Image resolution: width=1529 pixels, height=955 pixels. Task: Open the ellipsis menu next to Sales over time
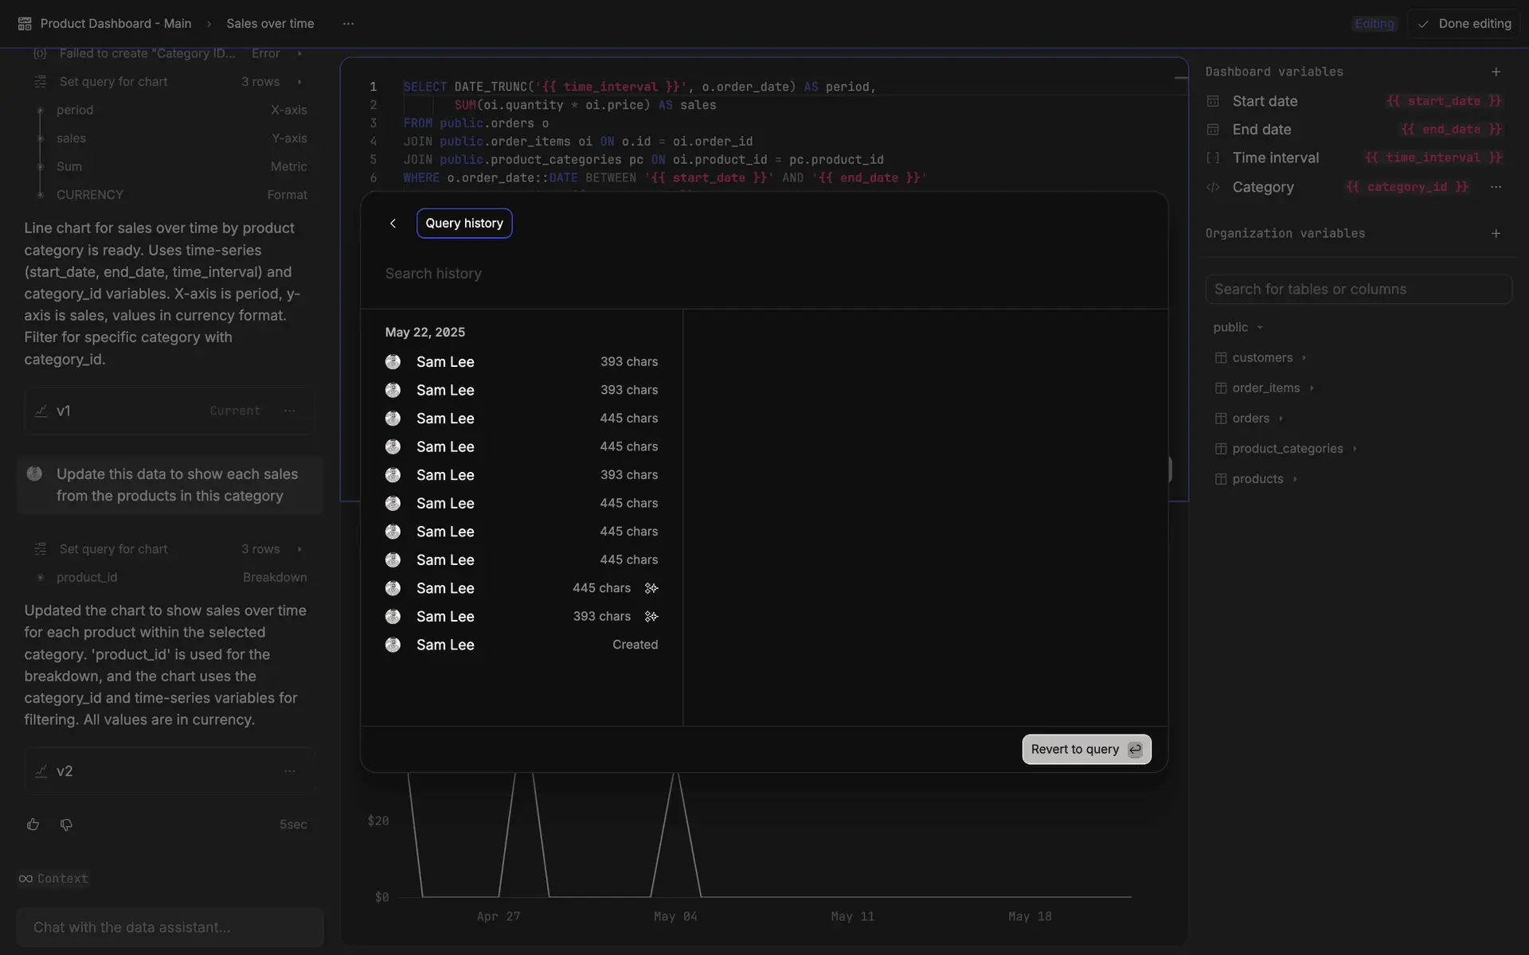(x=348, y=24)
